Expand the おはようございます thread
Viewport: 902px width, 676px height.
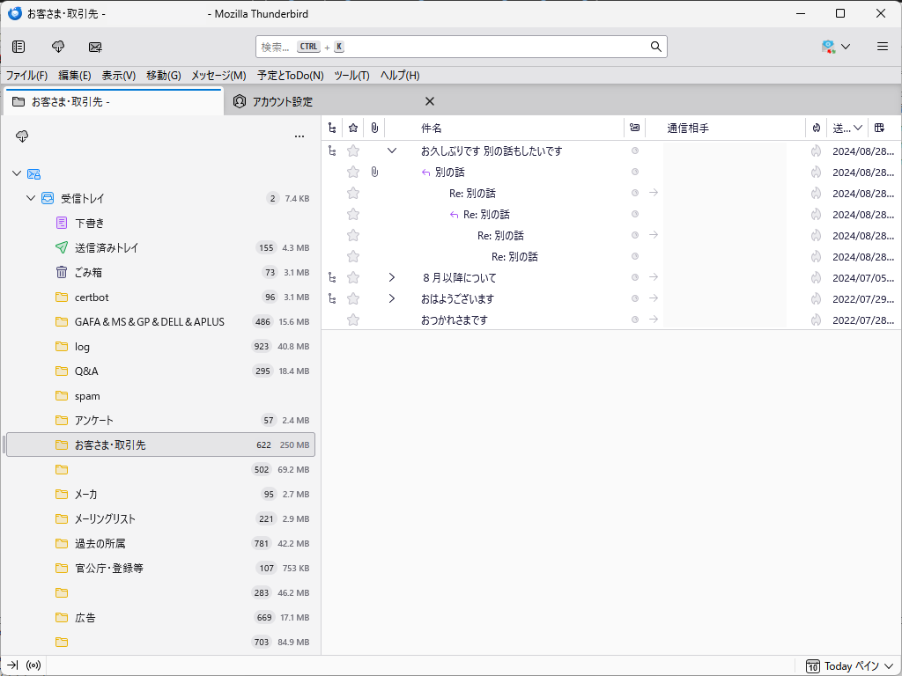[392, 298]
